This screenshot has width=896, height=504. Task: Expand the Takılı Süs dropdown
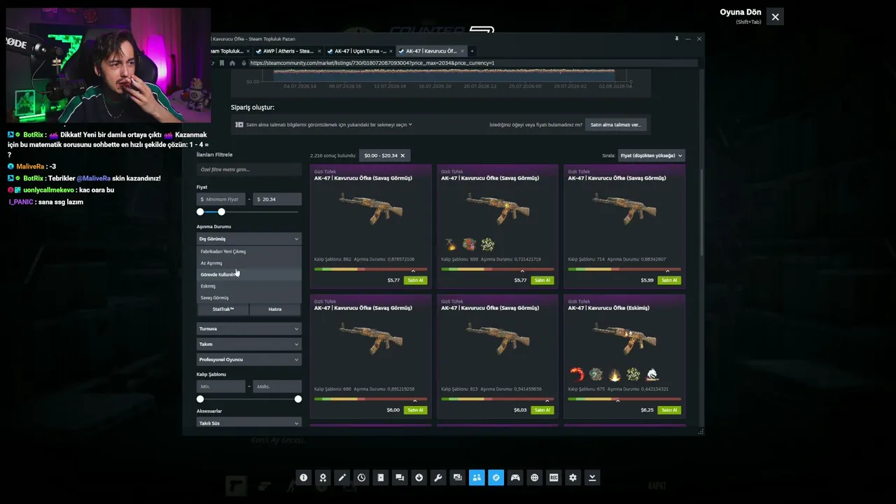(x=249, y=423)
